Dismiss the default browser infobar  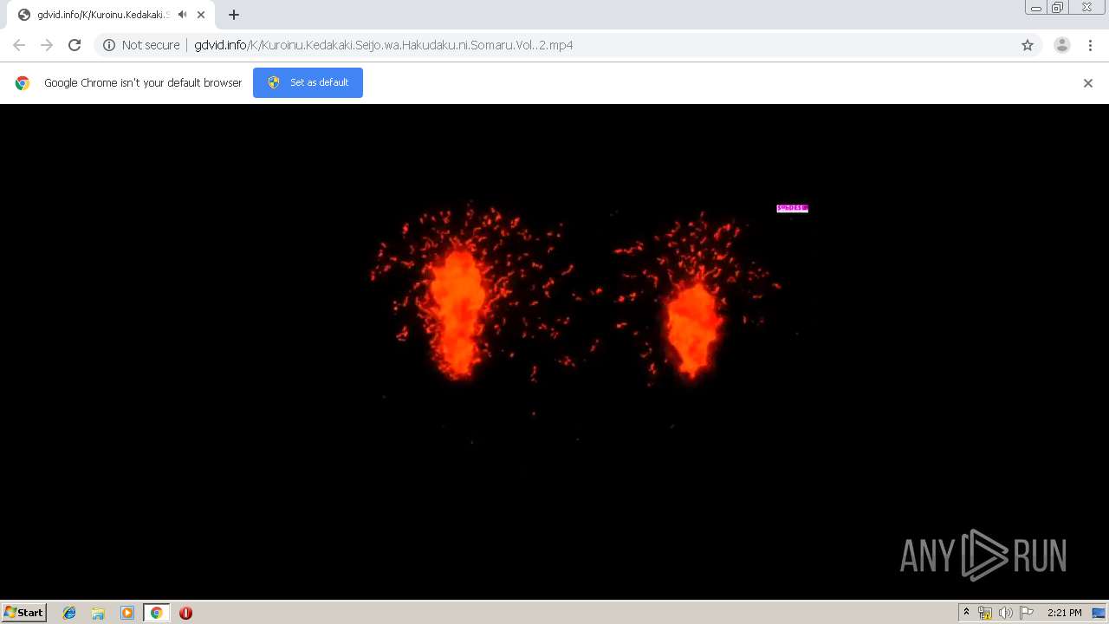coord(1088,83)
